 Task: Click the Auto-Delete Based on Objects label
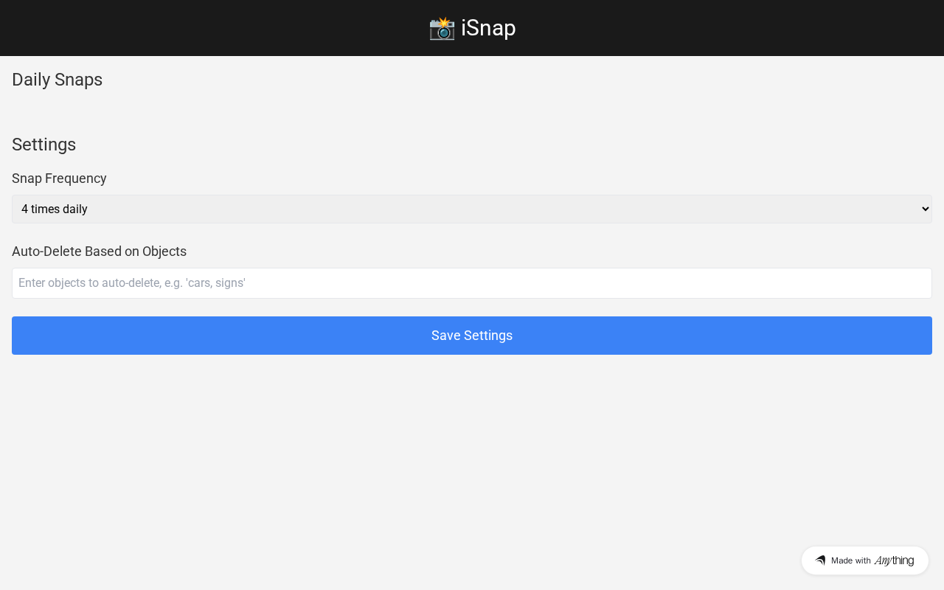tap(99, 251)
